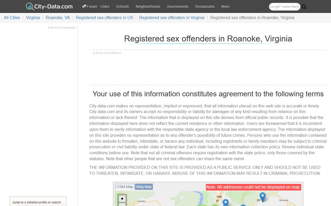Expand the Cities dropdown menu
This screenshot has width=331, height=206.
pos(106,6)
